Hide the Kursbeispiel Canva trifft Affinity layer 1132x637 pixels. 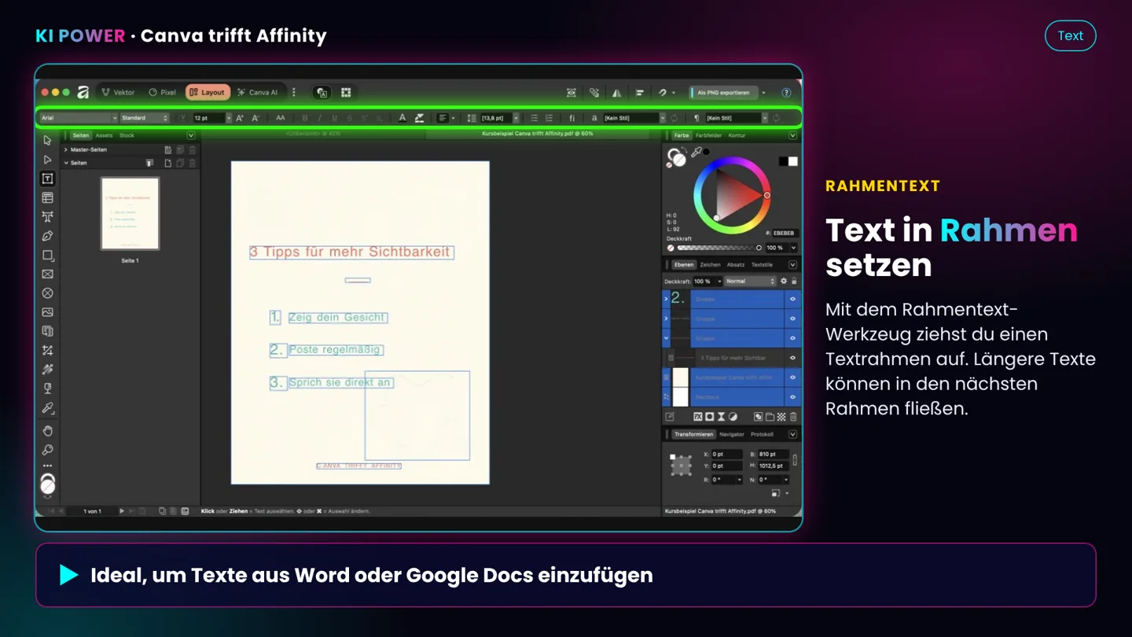pyautogui.click(x=792, y=377)
